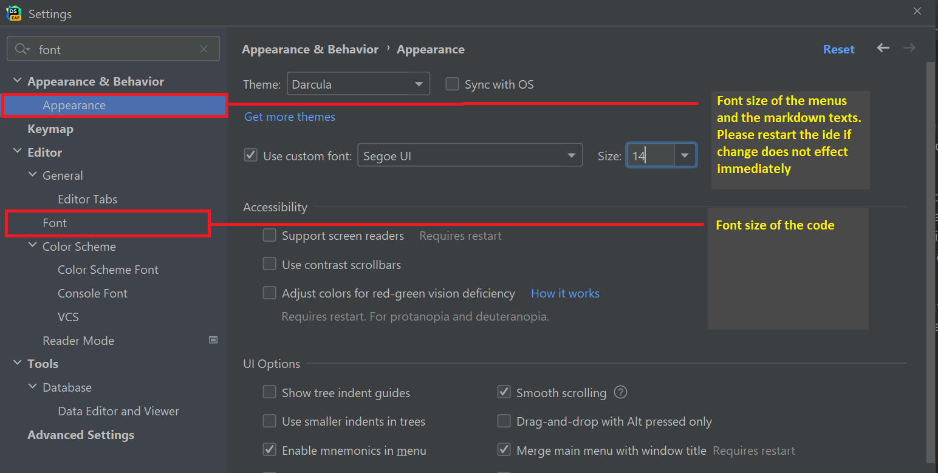Click the DataSpell app icon
This screenshot has width=938, height=473.
13,12
